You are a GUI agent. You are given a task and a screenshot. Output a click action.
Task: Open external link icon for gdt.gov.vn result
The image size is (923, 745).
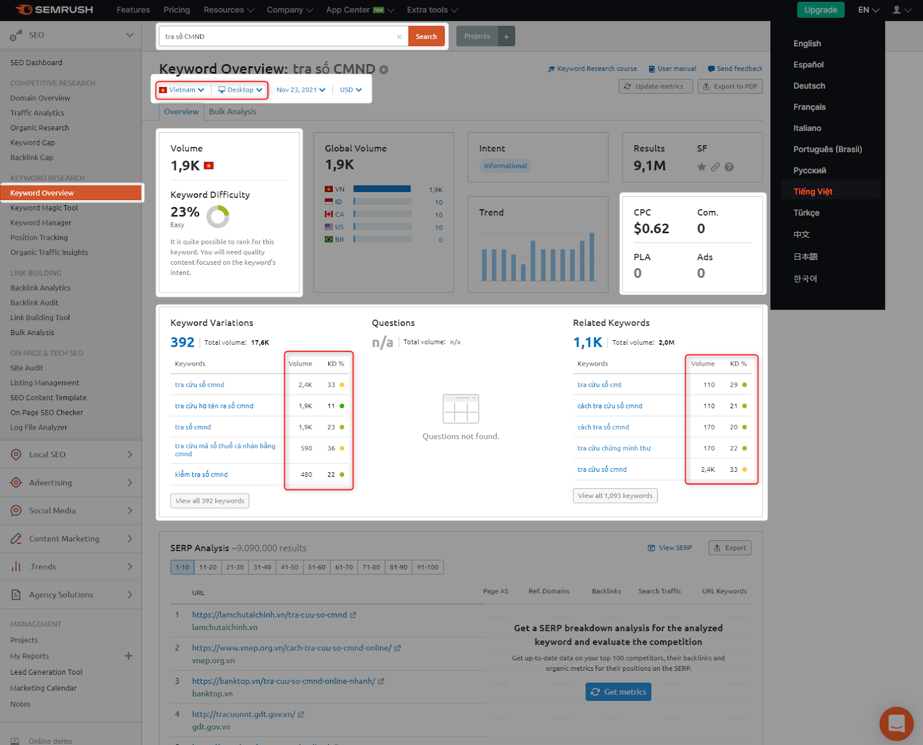pyautogui.click(x=301, y=714)
